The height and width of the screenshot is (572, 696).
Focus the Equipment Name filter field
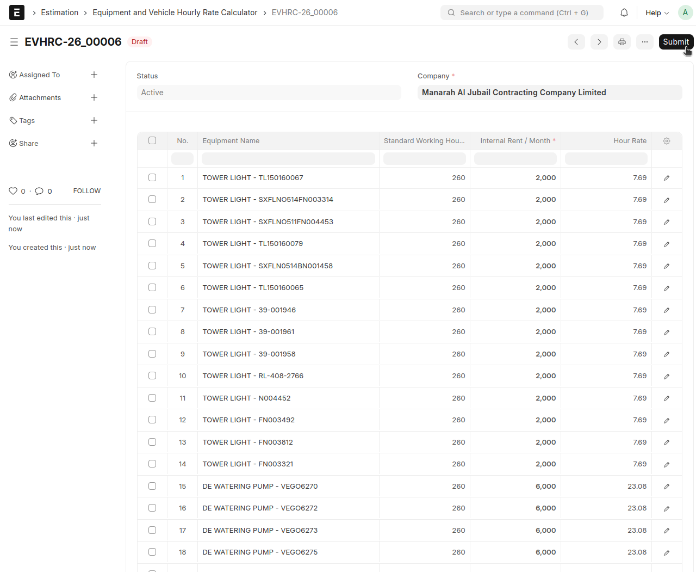[x=288, y=159]
